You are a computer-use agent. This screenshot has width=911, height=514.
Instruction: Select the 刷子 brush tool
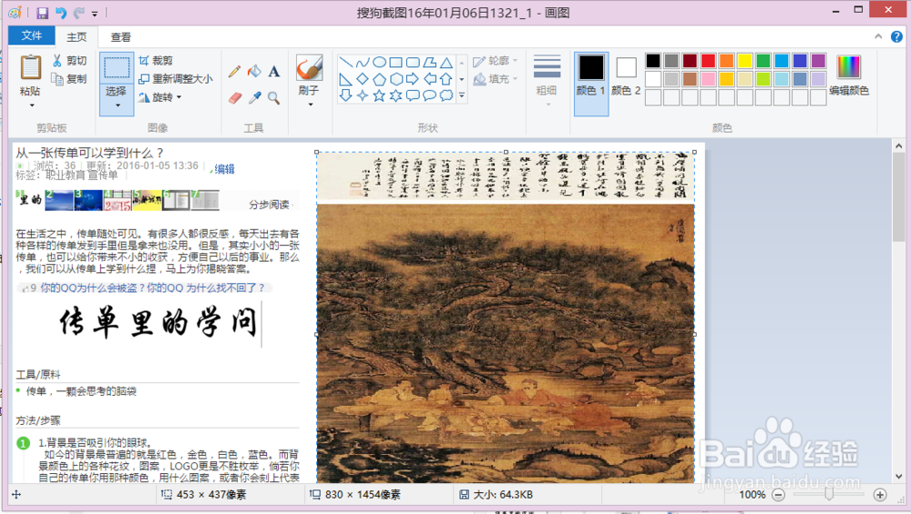click(309, 68)
